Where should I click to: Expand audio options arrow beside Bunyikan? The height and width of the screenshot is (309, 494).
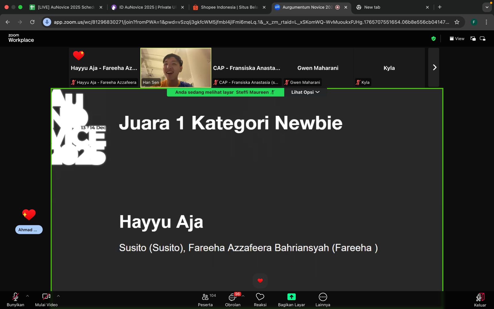pyautogui.click(x=27, y=296)
